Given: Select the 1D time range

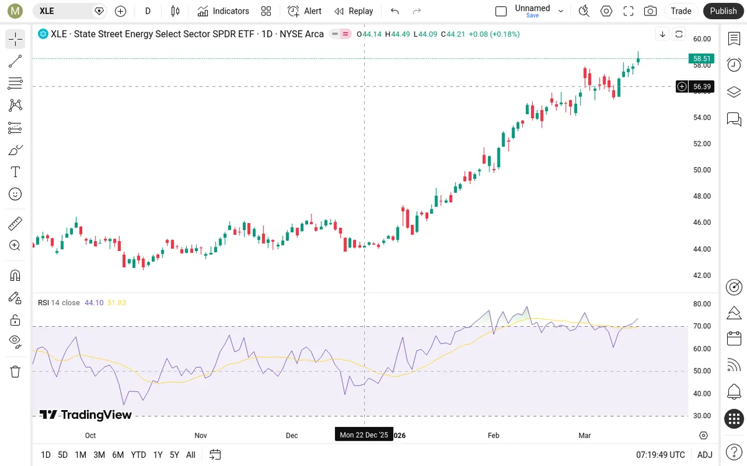Looking at the screenshot, I should (45, 455).
